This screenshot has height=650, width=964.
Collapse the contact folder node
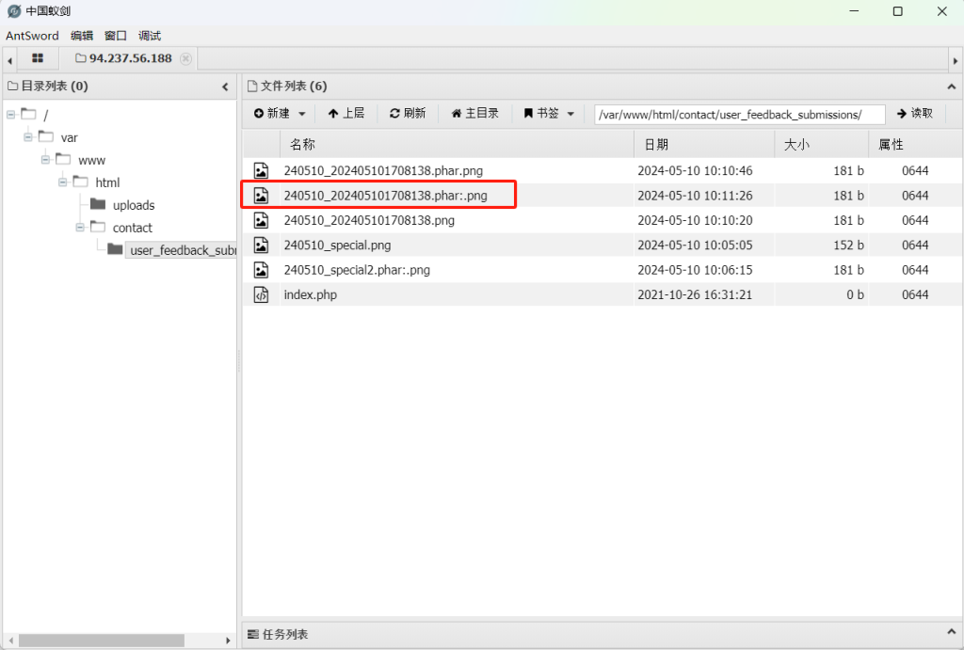click(x=80, y=228)
